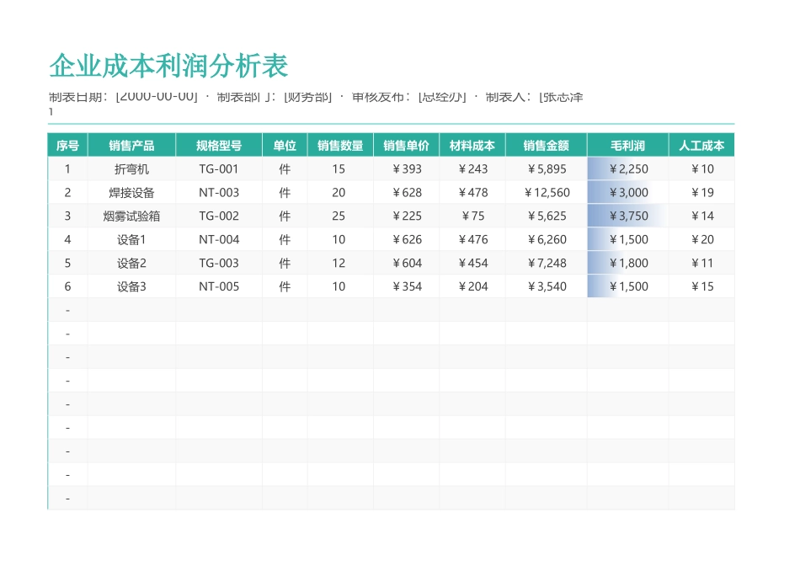Select the 销售数量 column header
The image size is (800, 566).
coord(339,145)
